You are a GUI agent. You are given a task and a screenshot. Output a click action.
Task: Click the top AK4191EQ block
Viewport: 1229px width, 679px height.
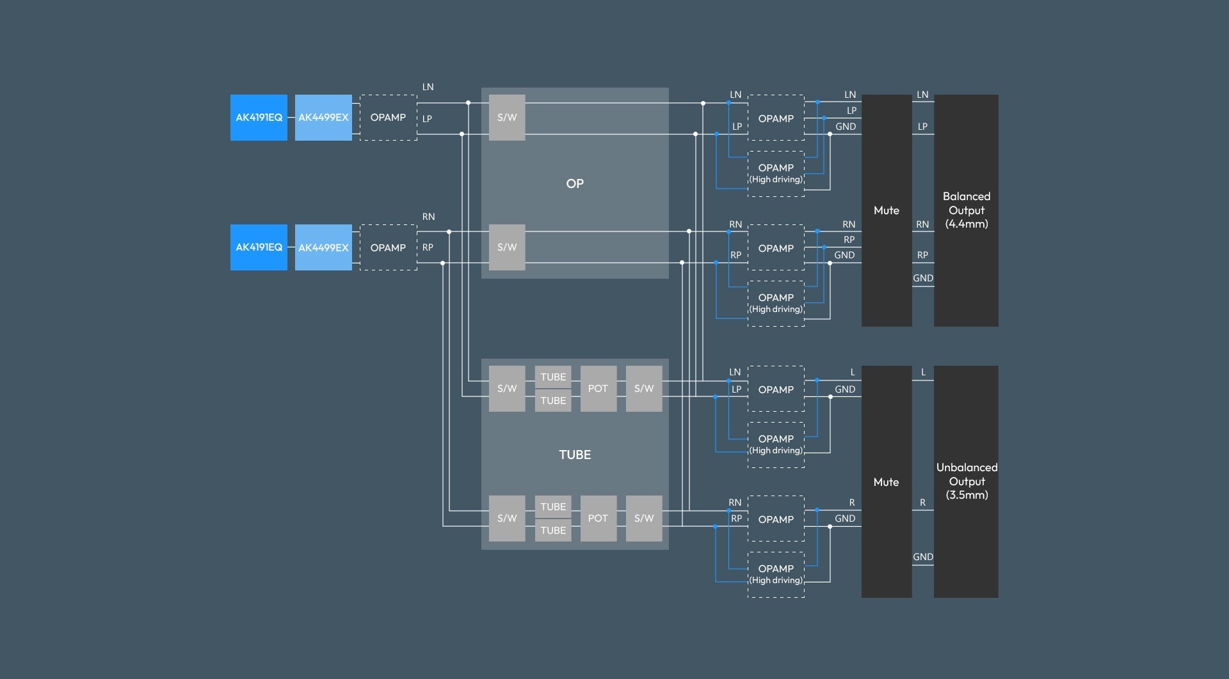[x=259, y=118]
